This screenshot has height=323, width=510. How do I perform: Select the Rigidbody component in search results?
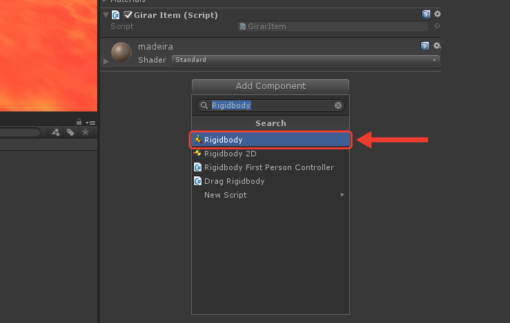[x=271, y=140]
